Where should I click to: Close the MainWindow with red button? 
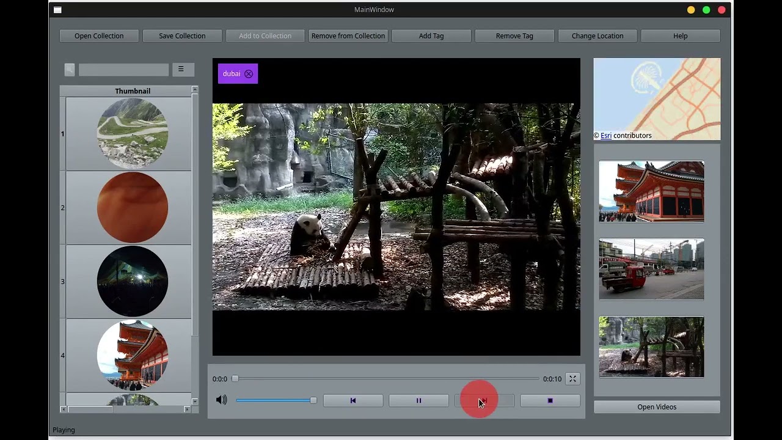click(x=722, y=10)
